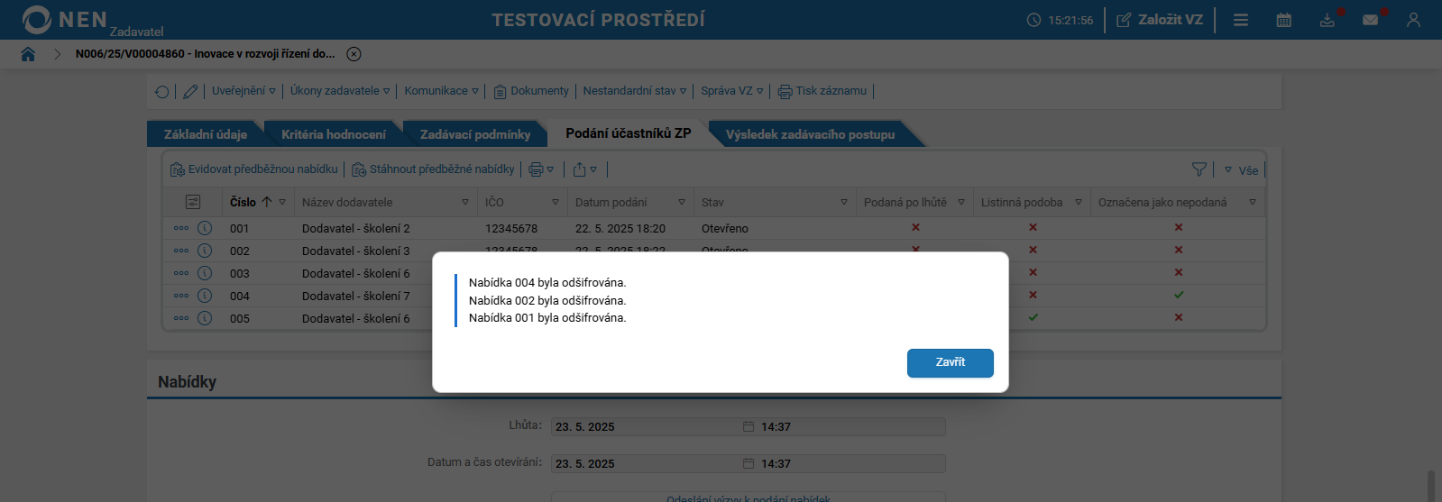
Task: Open Listinná podoba column filter arrow
Action: pos(1079,203)
